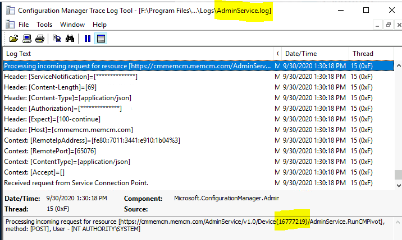Select the Context ContentType application/json row
Image resolution: width=402 pixels, height=240 pixels.
(198, 162)
